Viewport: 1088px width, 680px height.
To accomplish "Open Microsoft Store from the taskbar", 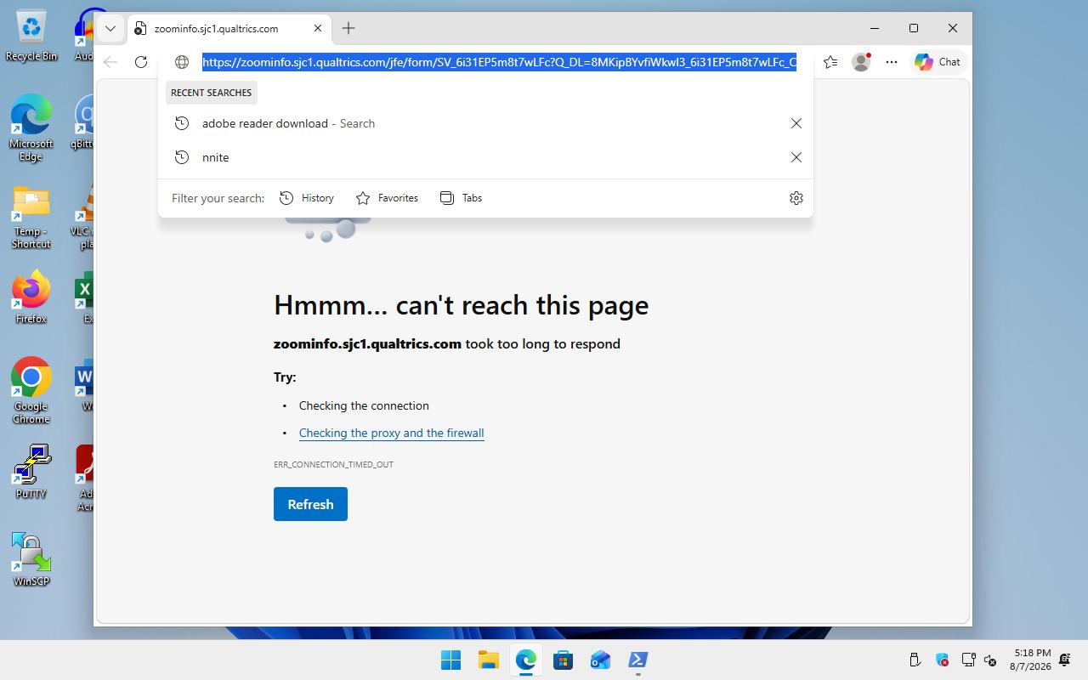I will [563, 660].
